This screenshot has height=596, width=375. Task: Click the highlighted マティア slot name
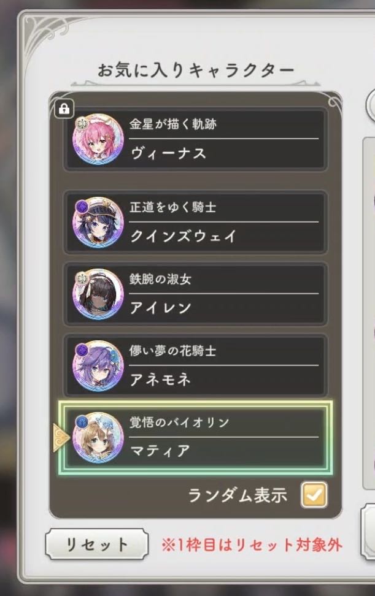(160, 451)
